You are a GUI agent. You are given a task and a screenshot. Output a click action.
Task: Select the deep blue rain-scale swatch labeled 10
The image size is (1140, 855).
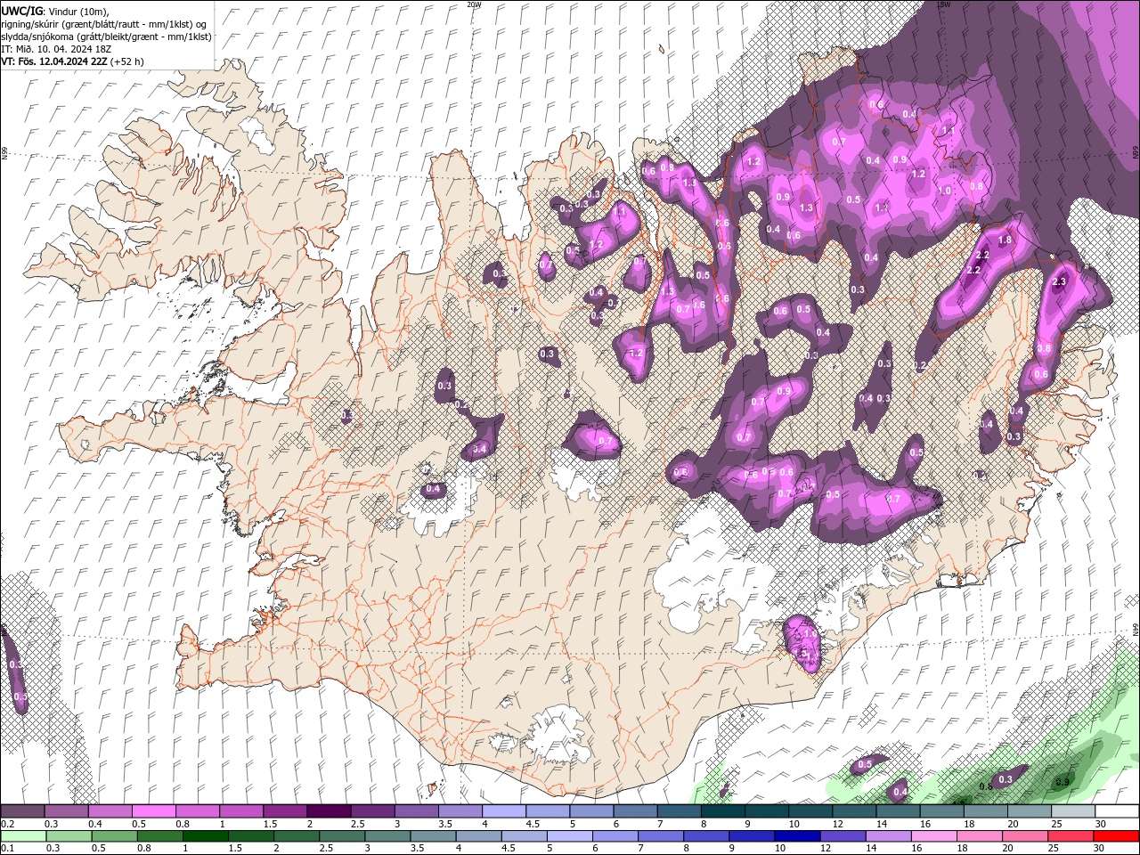tap(796, 836)
